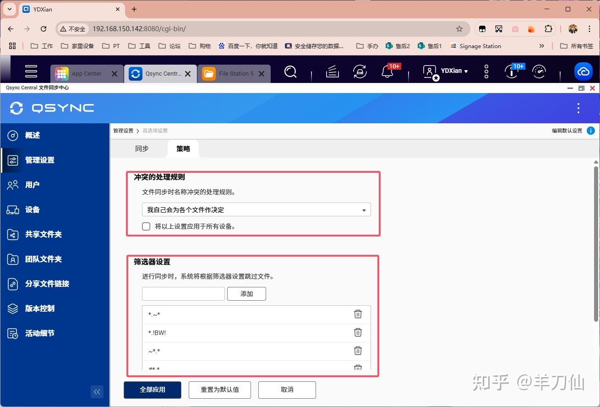Enable 将以上设置应用于所有设备 checkbox
600x407 pixels.
coord(146,226)
